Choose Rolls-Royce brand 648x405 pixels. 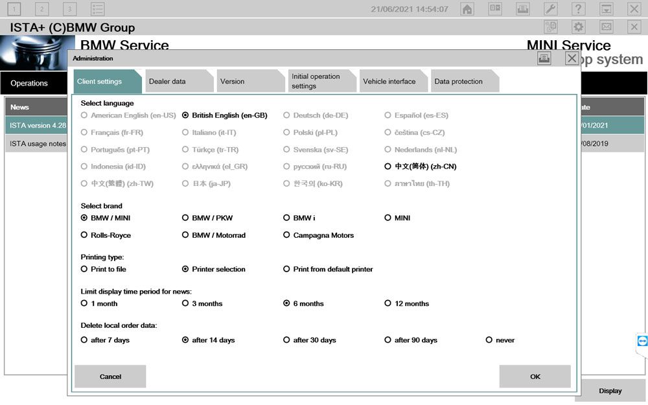coord(106,235)
